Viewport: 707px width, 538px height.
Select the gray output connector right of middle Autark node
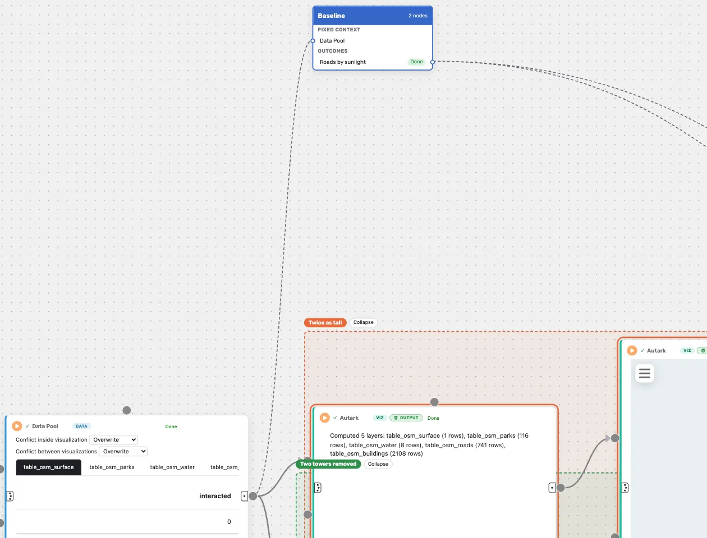point(561,488)
